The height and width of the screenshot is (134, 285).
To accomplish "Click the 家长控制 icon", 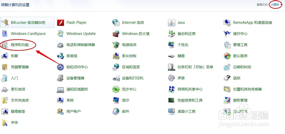I will click(116, 56).
